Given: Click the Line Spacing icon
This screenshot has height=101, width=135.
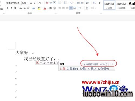Looking at the screenshot, I should 80,8.
